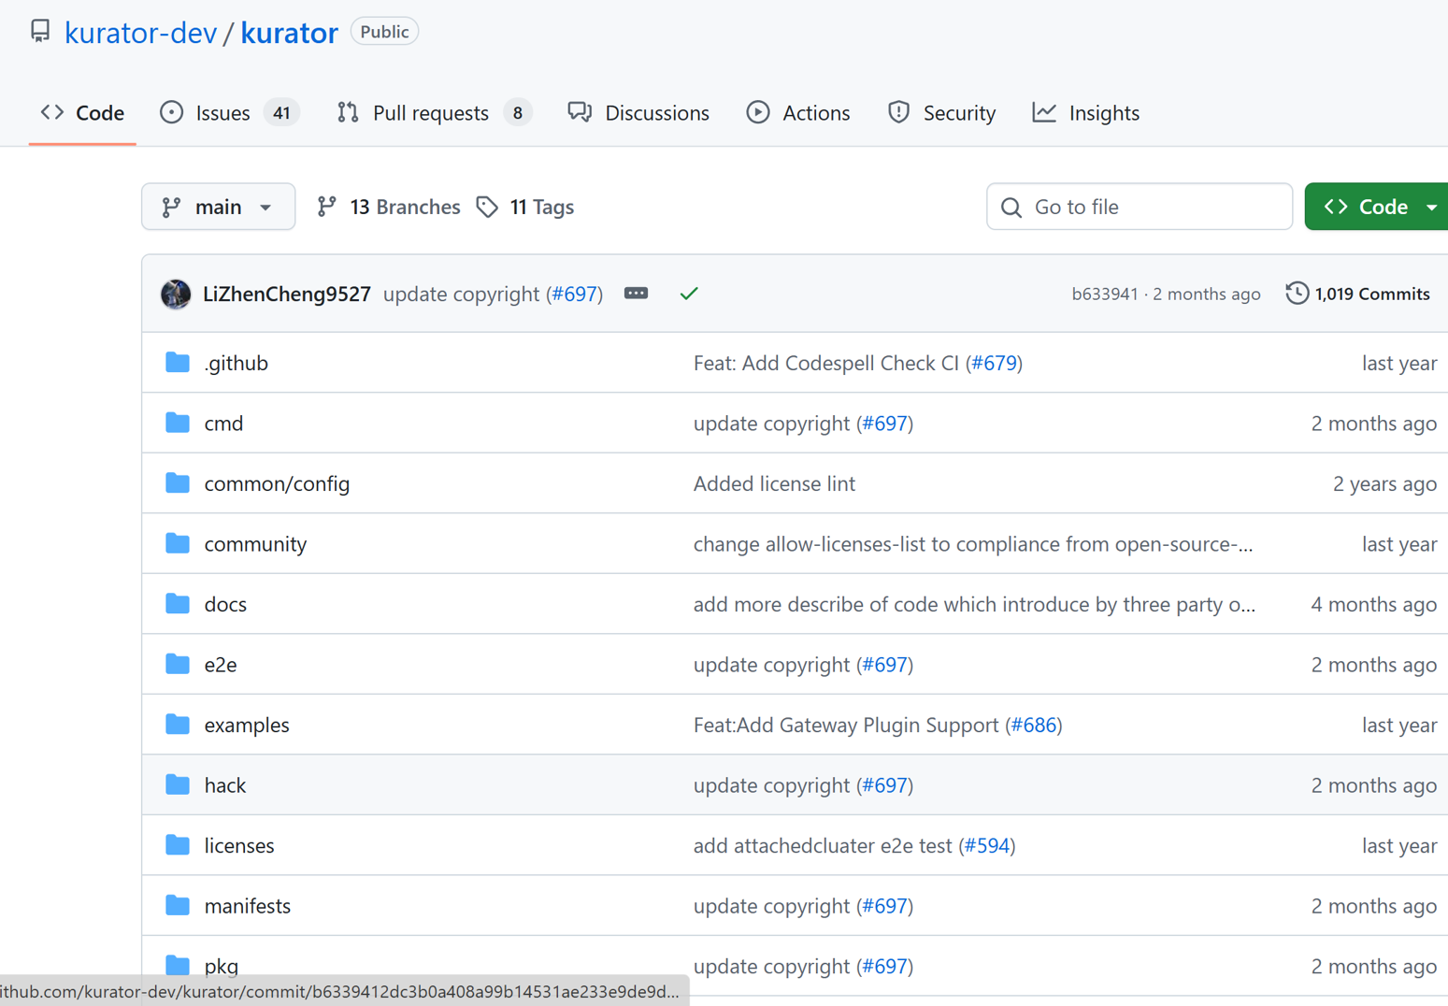Open the .github folder icon

pos(178,363)
